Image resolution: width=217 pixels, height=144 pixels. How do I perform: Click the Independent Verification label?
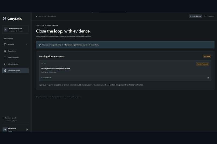[x=47, y=25]
